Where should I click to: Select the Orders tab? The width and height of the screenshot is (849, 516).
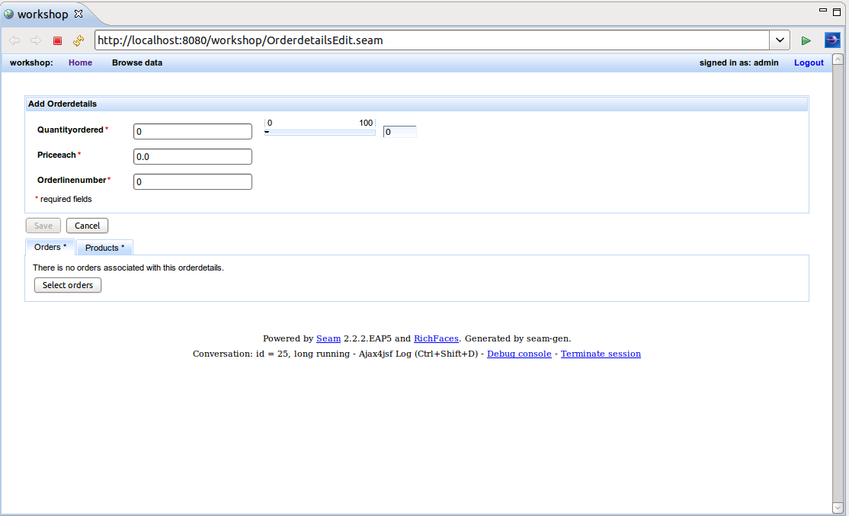[x=48, y=247]
